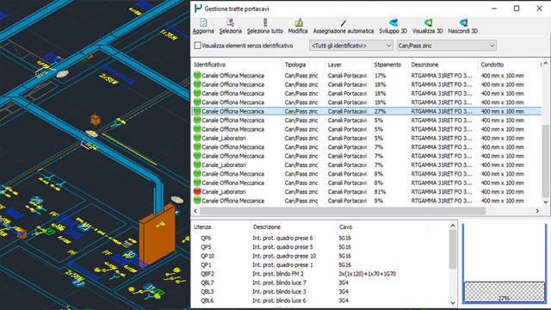Click red status ball of Canale_Laboratori 81%
551x310 pixels.
click(x=197, y=191)
